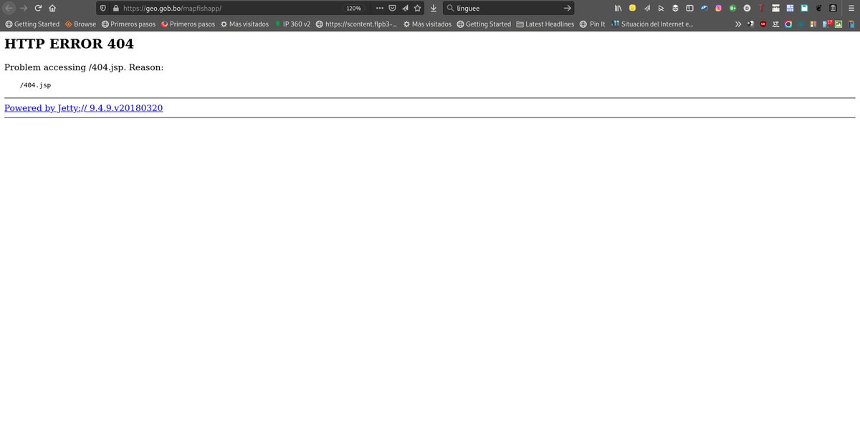
Task: Open the Pin It bookmark
Action: click(592, 24)
